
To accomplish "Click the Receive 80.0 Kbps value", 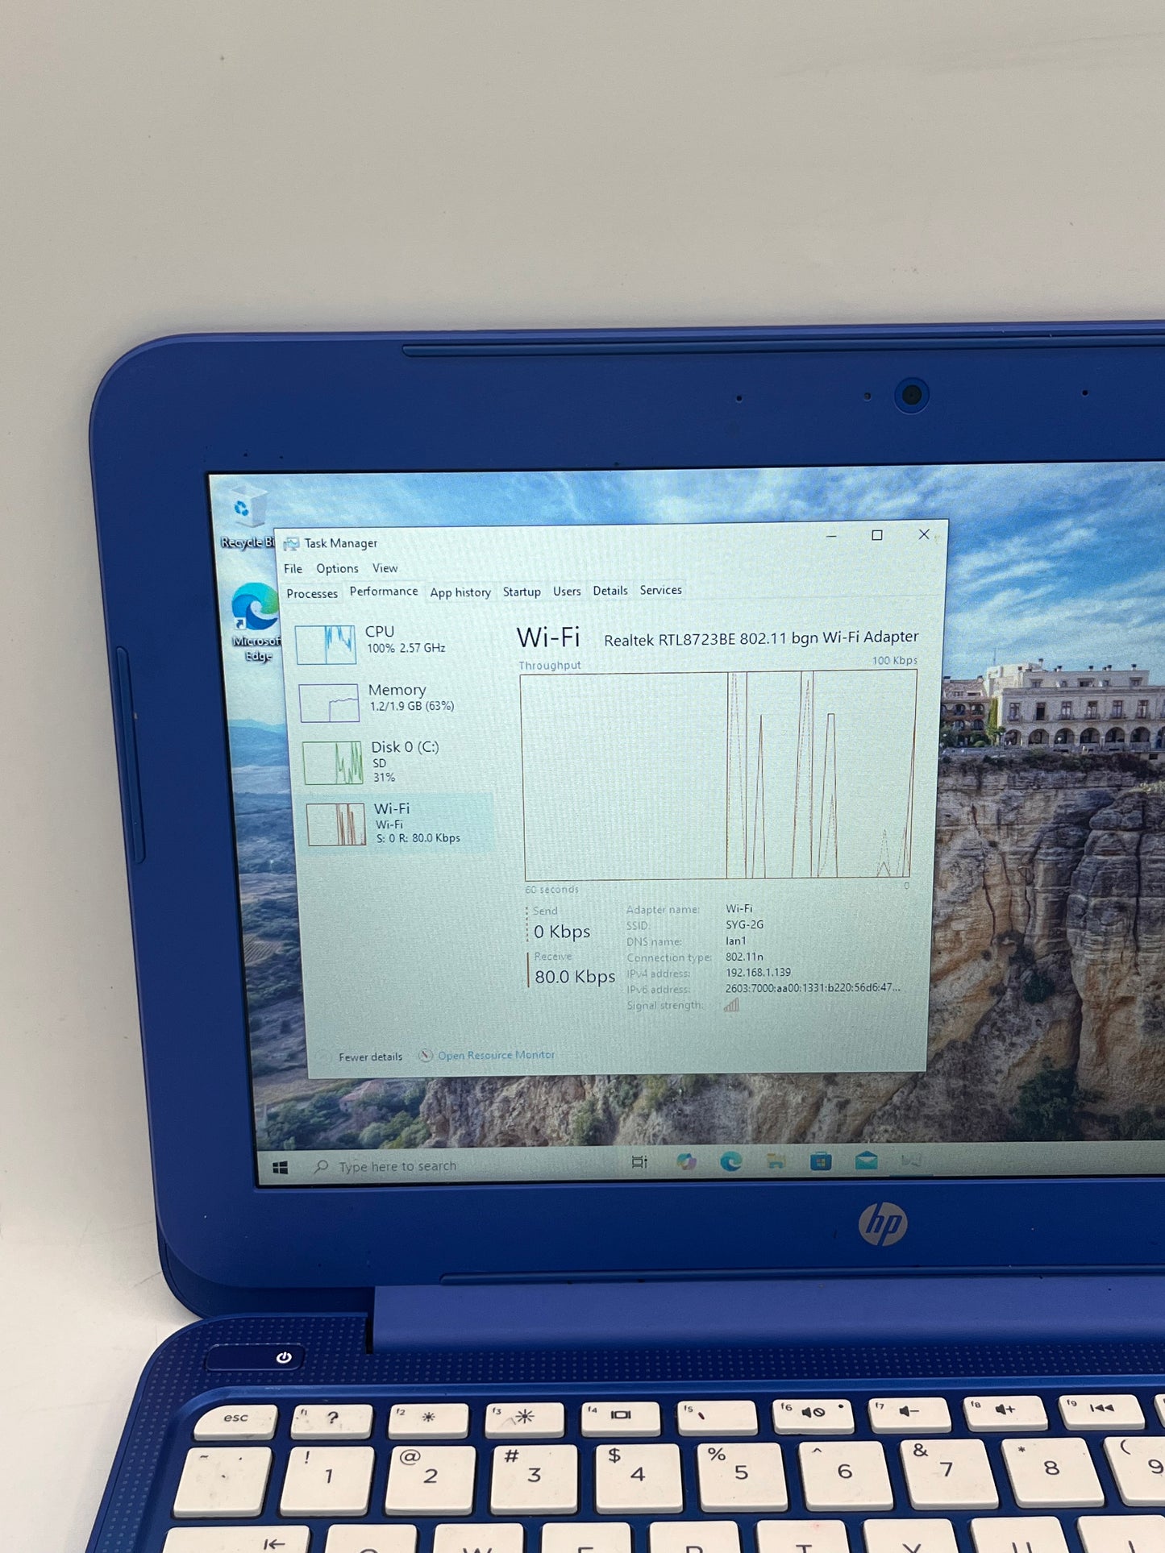I will tap(575, 977).
